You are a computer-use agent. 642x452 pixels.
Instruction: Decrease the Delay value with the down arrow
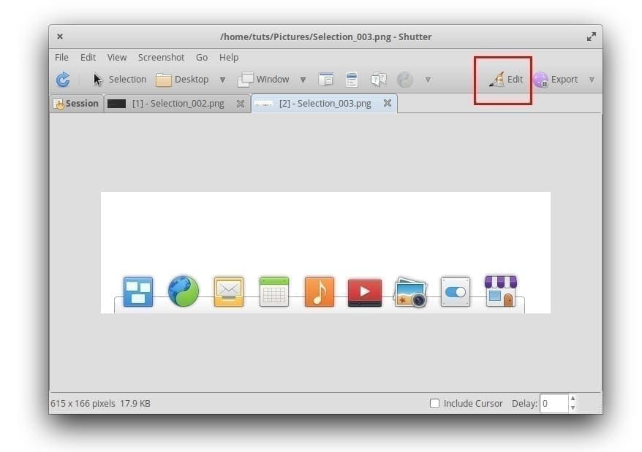[x=573, y=408]
